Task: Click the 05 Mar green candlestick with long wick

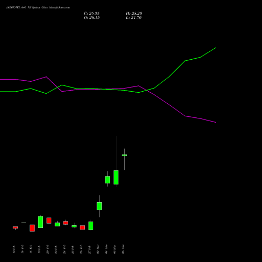Action: (x=116, y=177)
